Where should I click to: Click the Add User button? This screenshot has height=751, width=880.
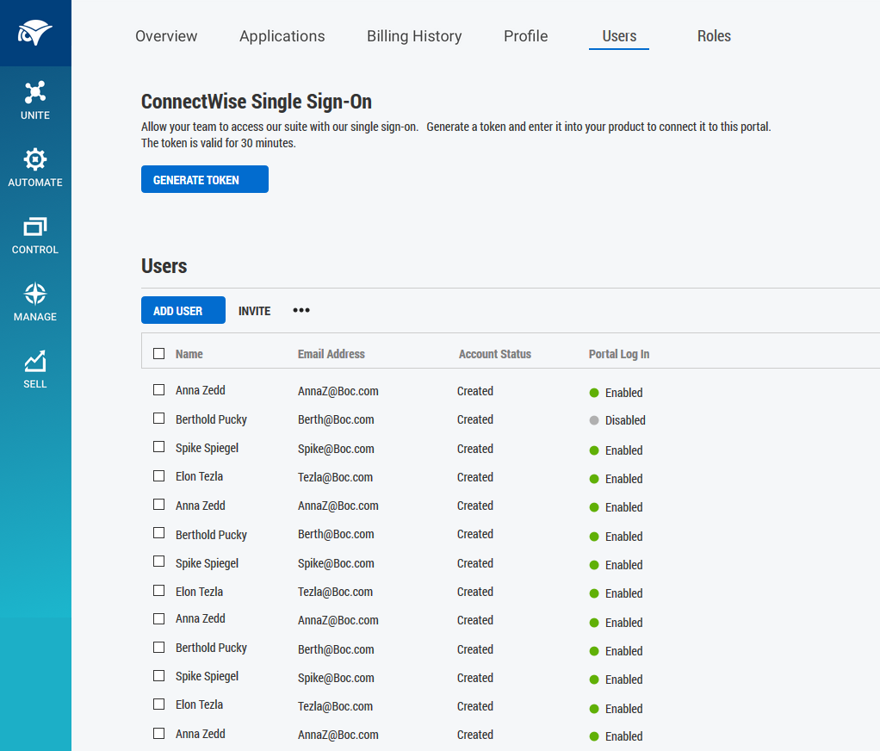(x=183, y=310)
